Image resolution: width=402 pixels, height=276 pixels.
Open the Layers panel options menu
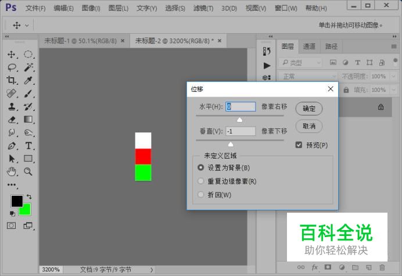[394, 46]
